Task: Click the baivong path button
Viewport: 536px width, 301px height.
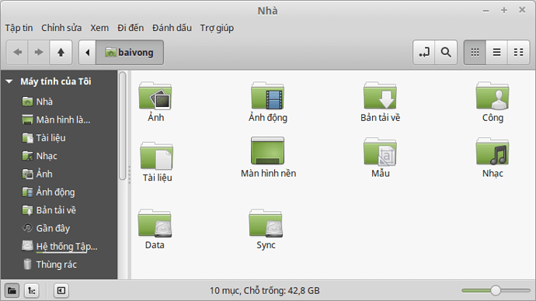Action: pyautogui.click(x=130, y=52)
